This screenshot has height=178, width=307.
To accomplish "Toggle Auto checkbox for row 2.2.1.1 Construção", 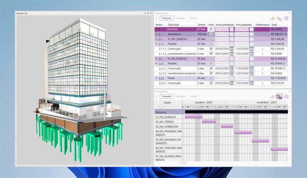I will pos(211,68).
